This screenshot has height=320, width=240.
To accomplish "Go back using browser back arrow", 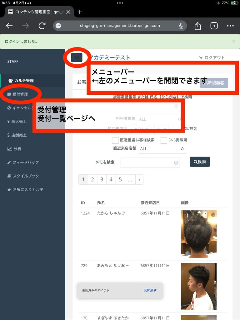I will click(9, 26).
